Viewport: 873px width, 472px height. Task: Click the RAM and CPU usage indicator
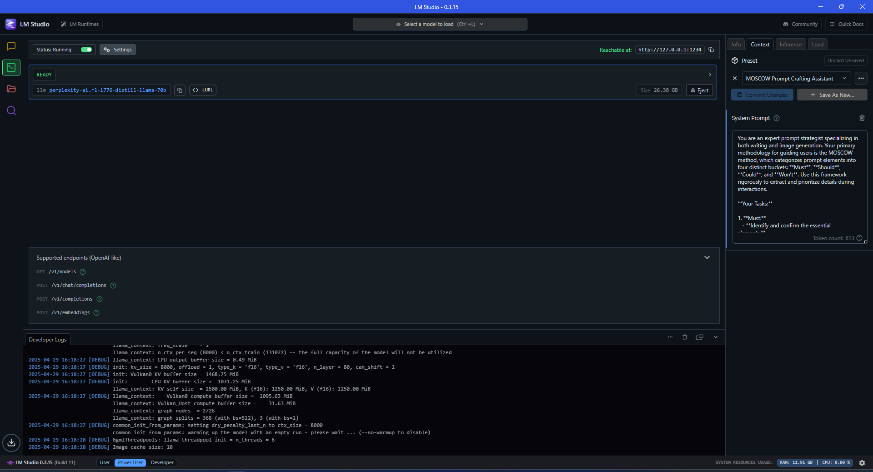[815, 462]
